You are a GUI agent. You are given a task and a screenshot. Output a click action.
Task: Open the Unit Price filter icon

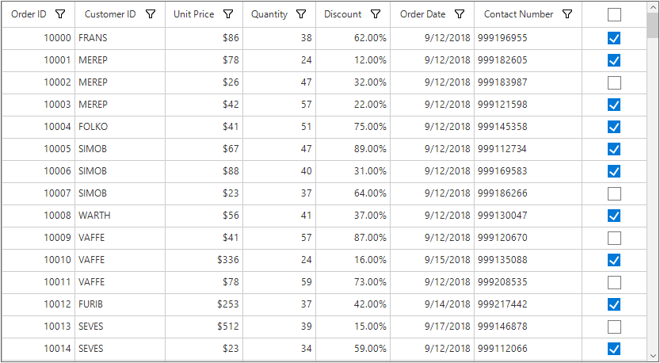pyautogui.click(x=228, y=14)
